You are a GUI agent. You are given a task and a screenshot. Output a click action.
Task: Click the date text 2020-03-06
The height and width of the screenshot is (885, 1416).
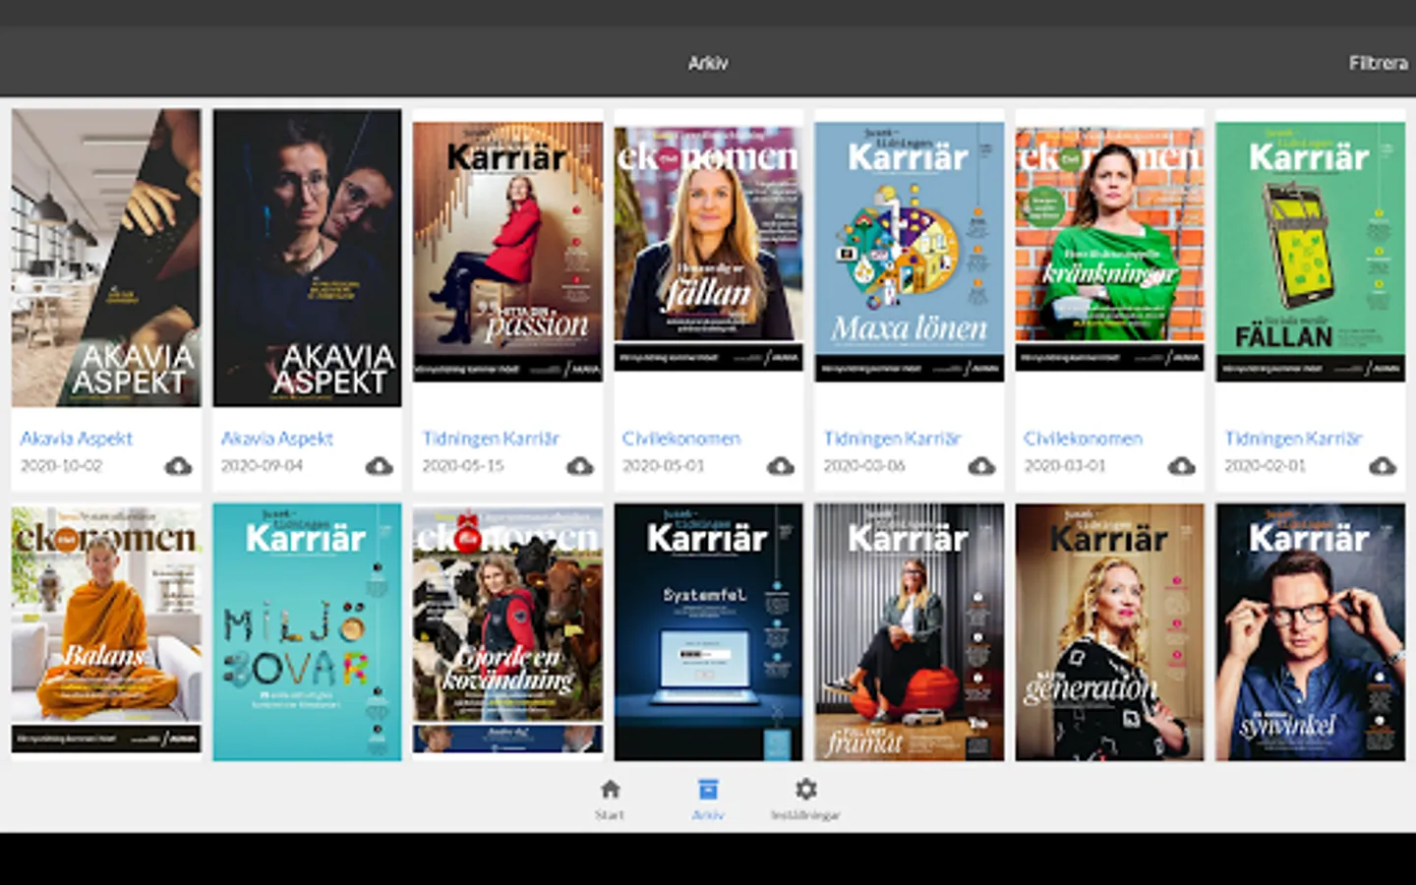pos(863,466)
